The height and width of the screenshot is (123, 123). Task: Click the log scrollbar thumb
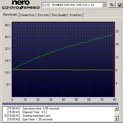pyautogui.click(x=116, y=116)
